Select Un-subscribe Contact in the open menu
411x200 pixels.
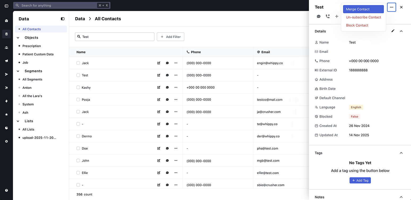[363, 17]
